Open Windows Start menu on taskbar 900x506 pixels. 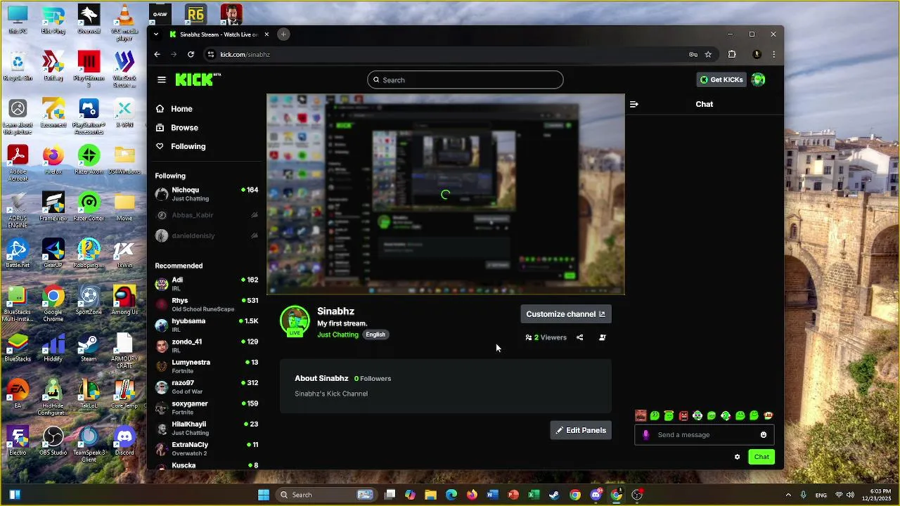(264, 495)
